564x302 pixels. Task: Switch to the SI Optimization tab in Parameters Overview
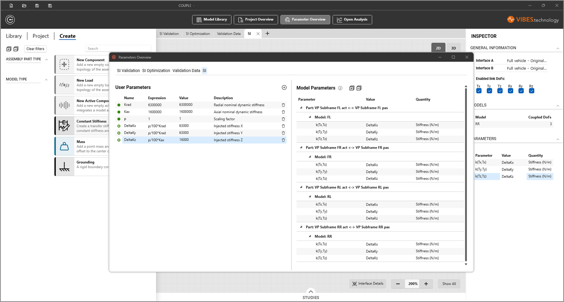[x=156, y=70]
